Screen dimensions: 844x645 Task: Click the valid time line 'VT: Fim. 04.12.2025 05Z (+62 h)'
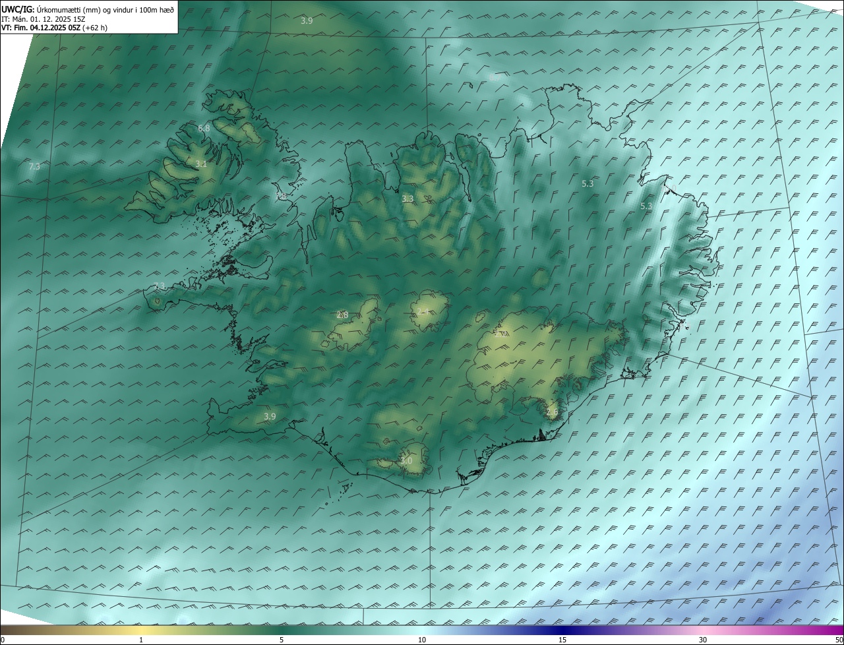click(55, 28)
